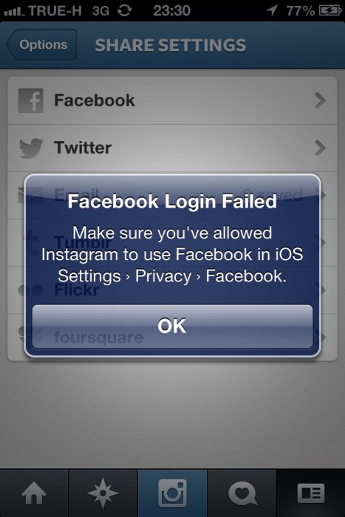Expand Twitter row chevron arrow
This screenshot has width=345, height=517.
click(x=321, y=148)
